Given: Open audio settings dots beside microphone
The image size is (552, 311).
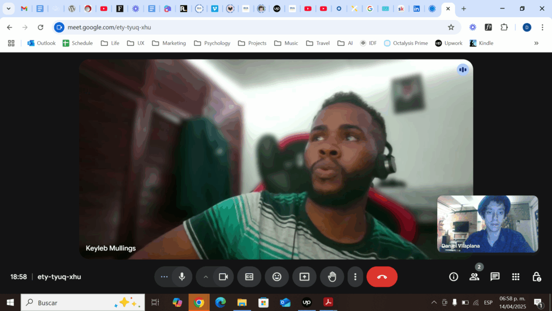Looking at the screenshot, I should point(164,277).
